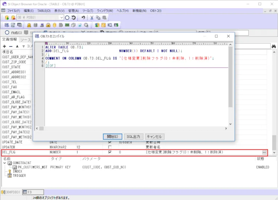
Task: Click the rollback arrow icon in toolbar
Action: (74, 17)
